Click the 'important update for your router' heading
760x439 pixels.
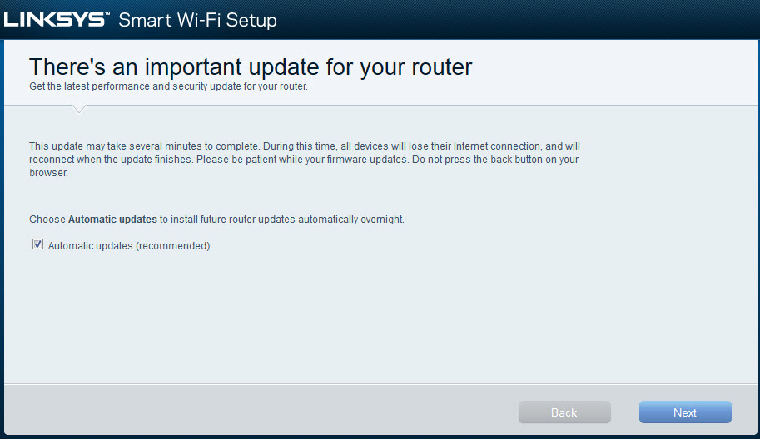(251, 67)
